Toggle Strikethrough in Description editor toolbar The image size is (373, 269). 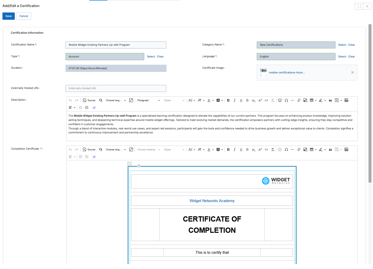[247, 100]
